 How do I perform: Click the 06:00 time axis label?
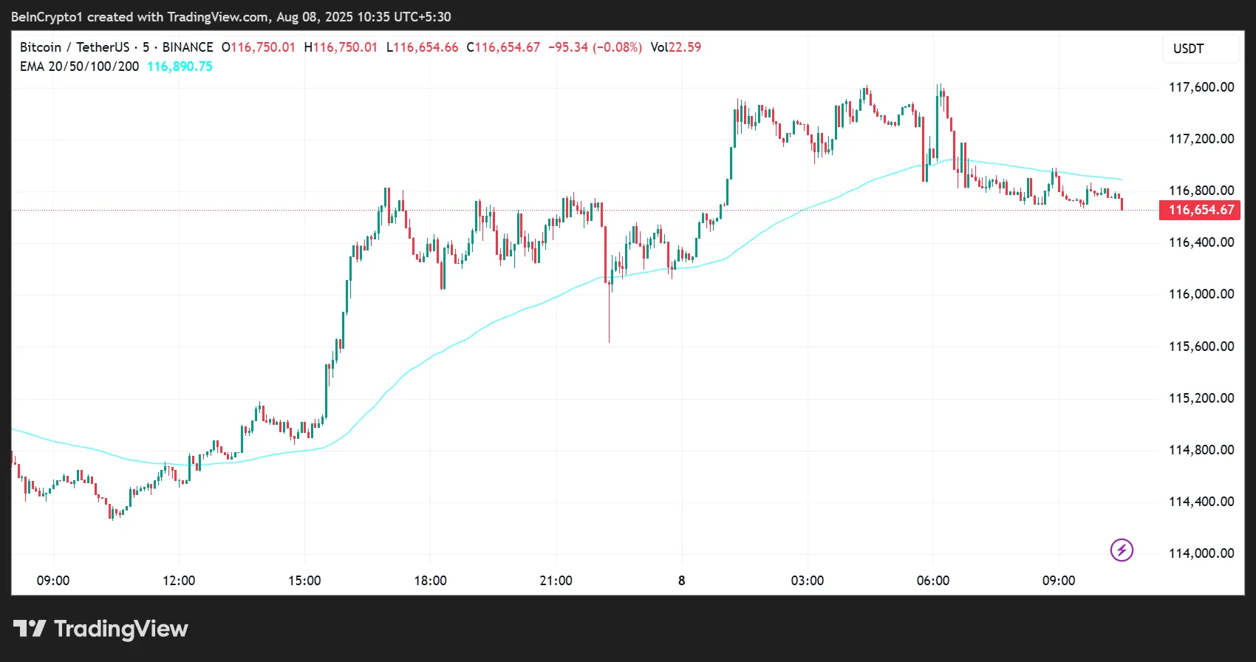point(933,581)
